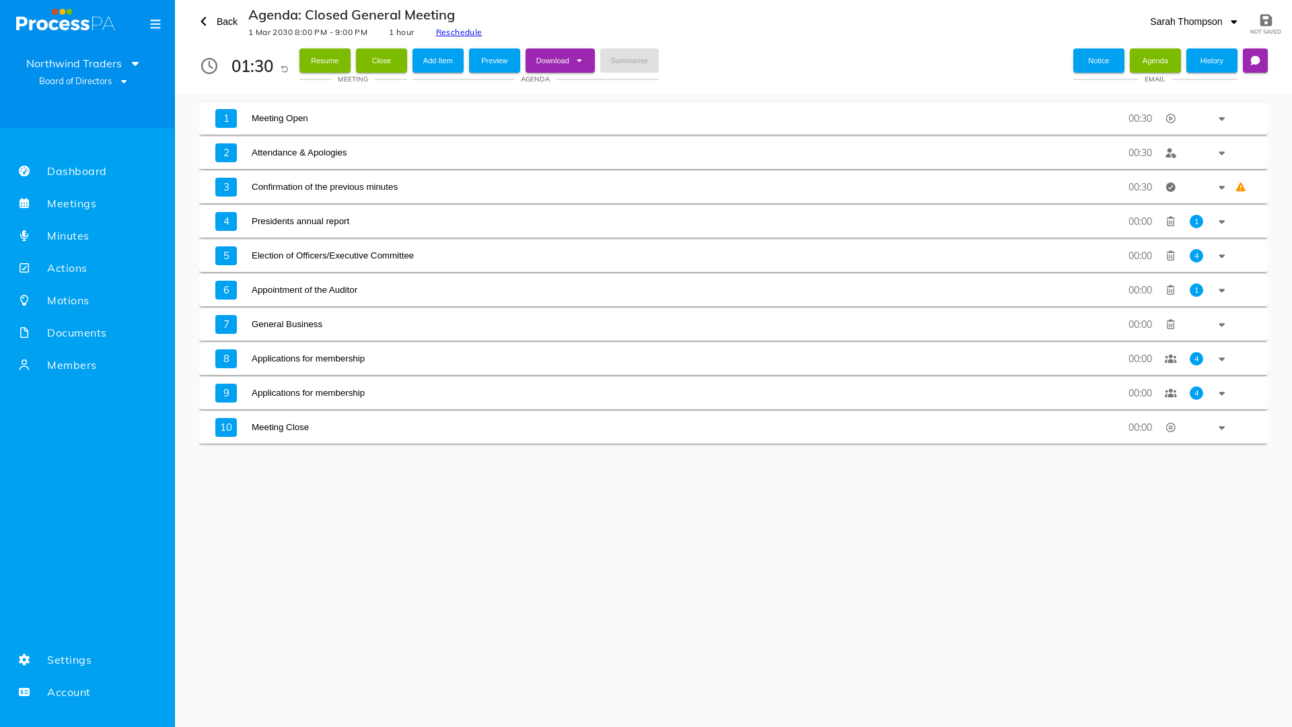The width and height of the screenshot is (1292, 727).
Task: Click the Reschedule link
Action: (459, 32)
